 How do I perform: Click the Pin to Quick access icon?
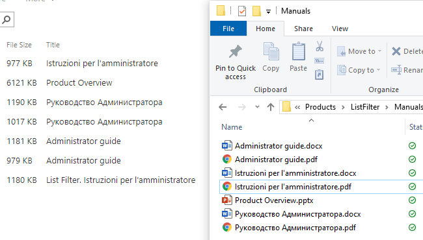[x=235, y=51]
